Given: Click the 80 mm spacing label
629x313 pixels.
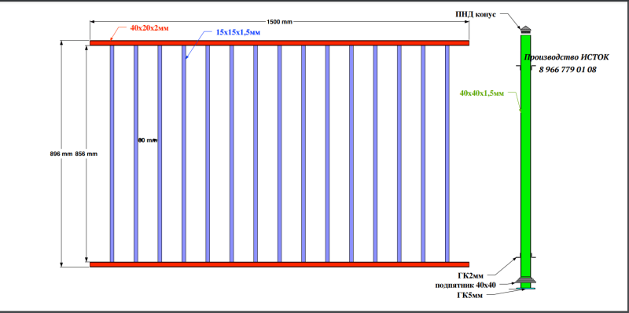Looking at the screenshot, I should pos(147,140).
